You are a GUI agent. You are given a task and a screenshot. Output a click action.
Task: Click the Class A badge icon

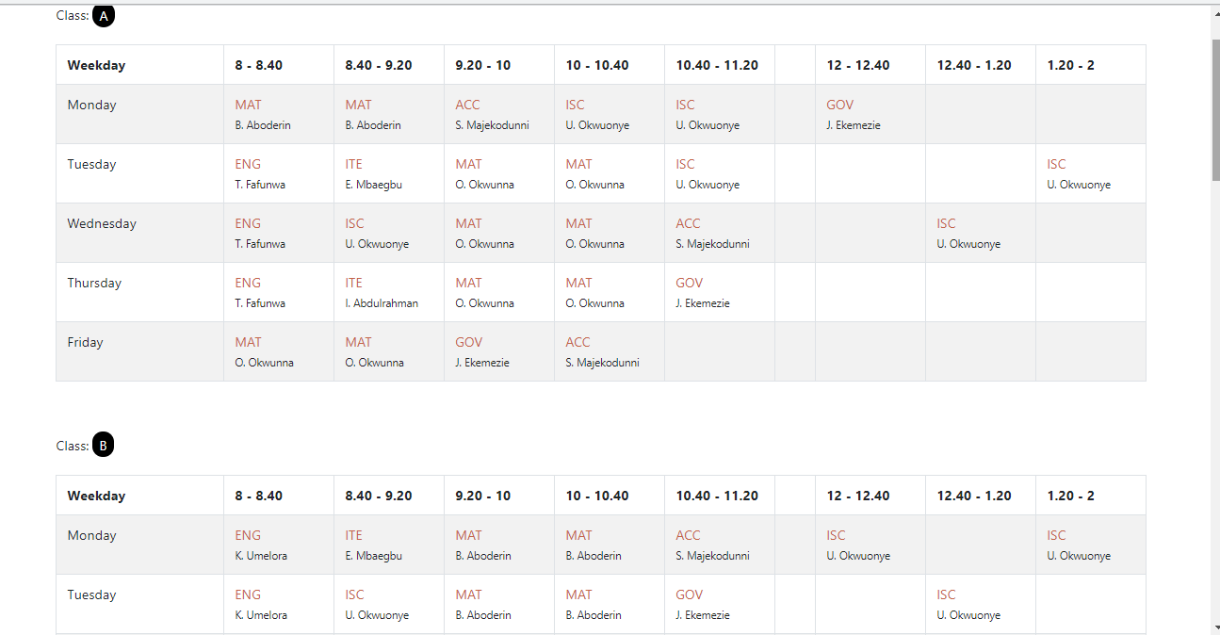pyautogui.click(x=104, y=15)
